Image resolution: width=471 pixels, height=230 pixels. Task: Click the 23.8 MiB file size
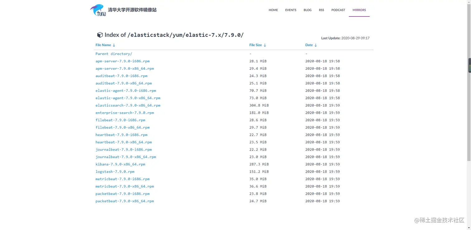coord(258,194)
